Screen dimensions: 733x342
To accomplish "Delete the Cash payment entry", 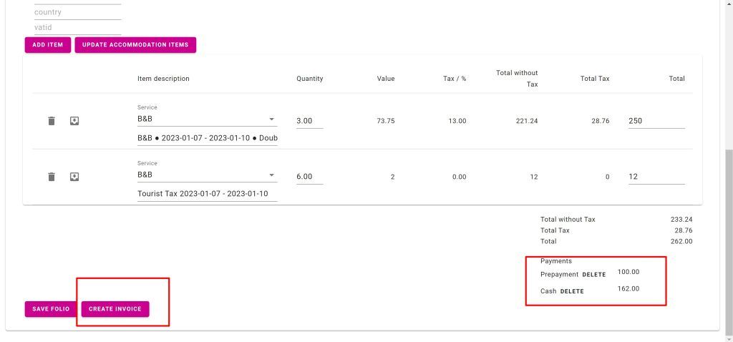I will click(571, 291).
